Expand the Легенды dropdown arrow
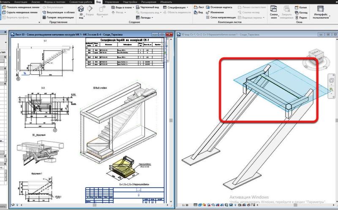The width and height of the screenshot is (338, 210). [153, 17]
